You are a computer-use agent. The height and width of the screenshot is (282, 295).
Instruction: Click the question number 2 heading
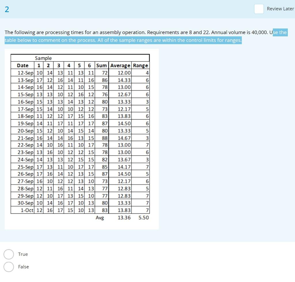click(x=6, y=9)
